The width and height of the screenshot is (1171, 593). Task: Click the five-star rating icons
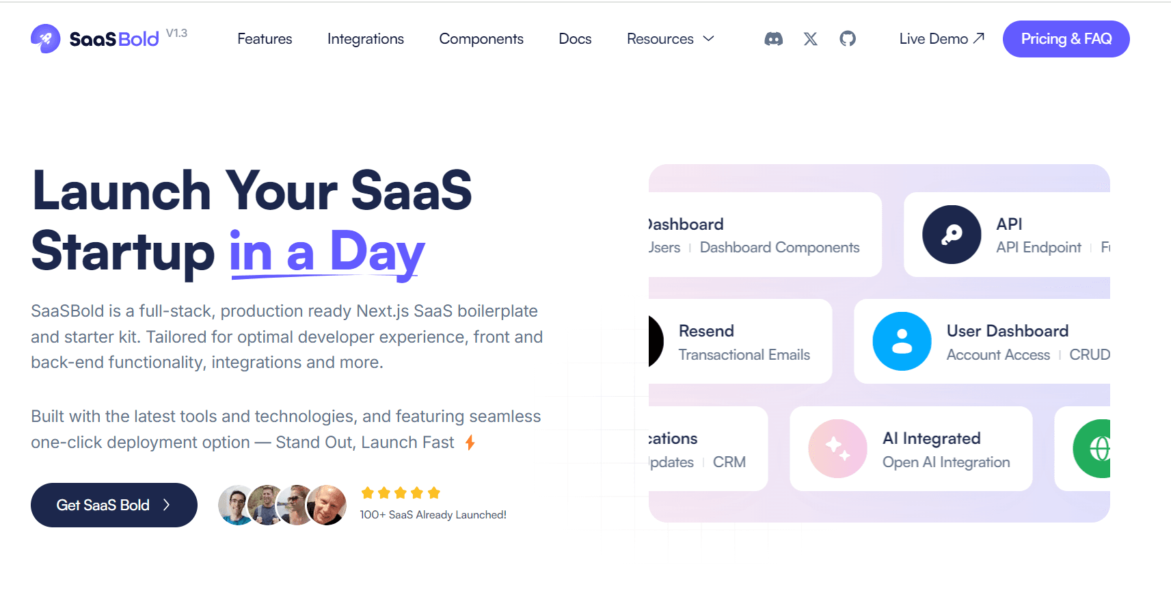tap(401, 492)
